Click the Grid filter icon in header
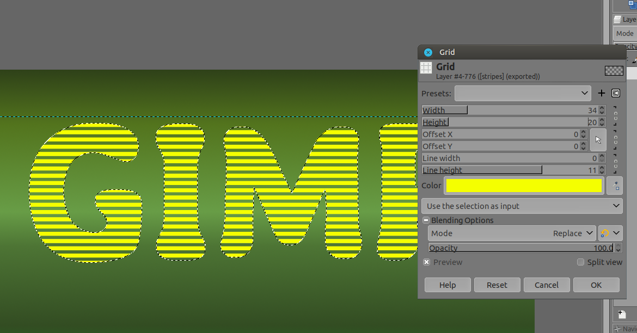637x333 pixels. (x=426, y=68)
